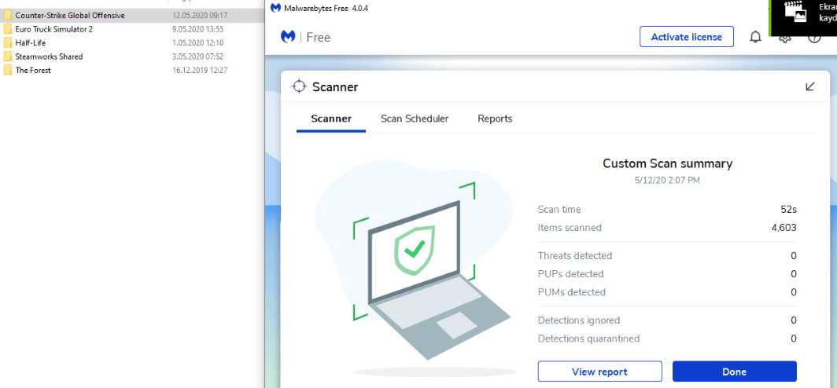Open Malwarebytes notifications bell

(755, 38)
